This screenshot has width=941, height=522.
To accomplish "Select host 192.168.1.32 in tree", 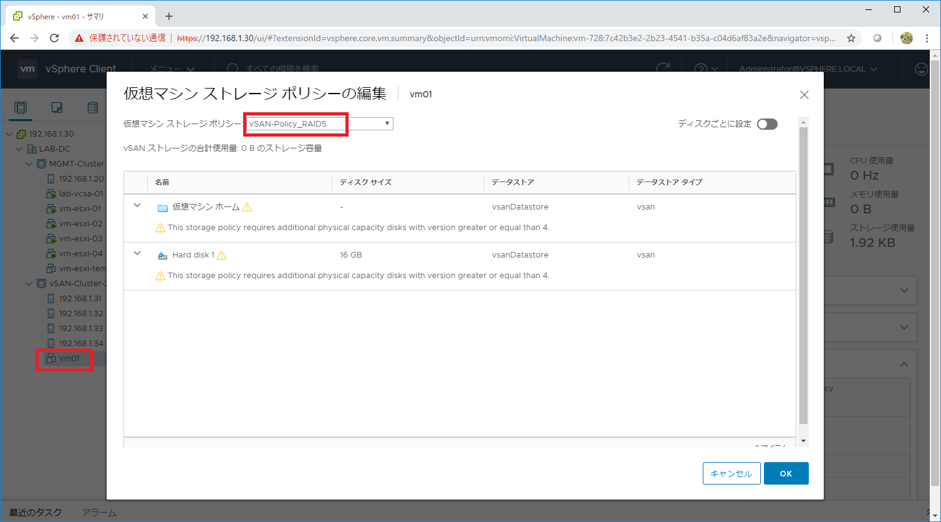I will point(81,314).
